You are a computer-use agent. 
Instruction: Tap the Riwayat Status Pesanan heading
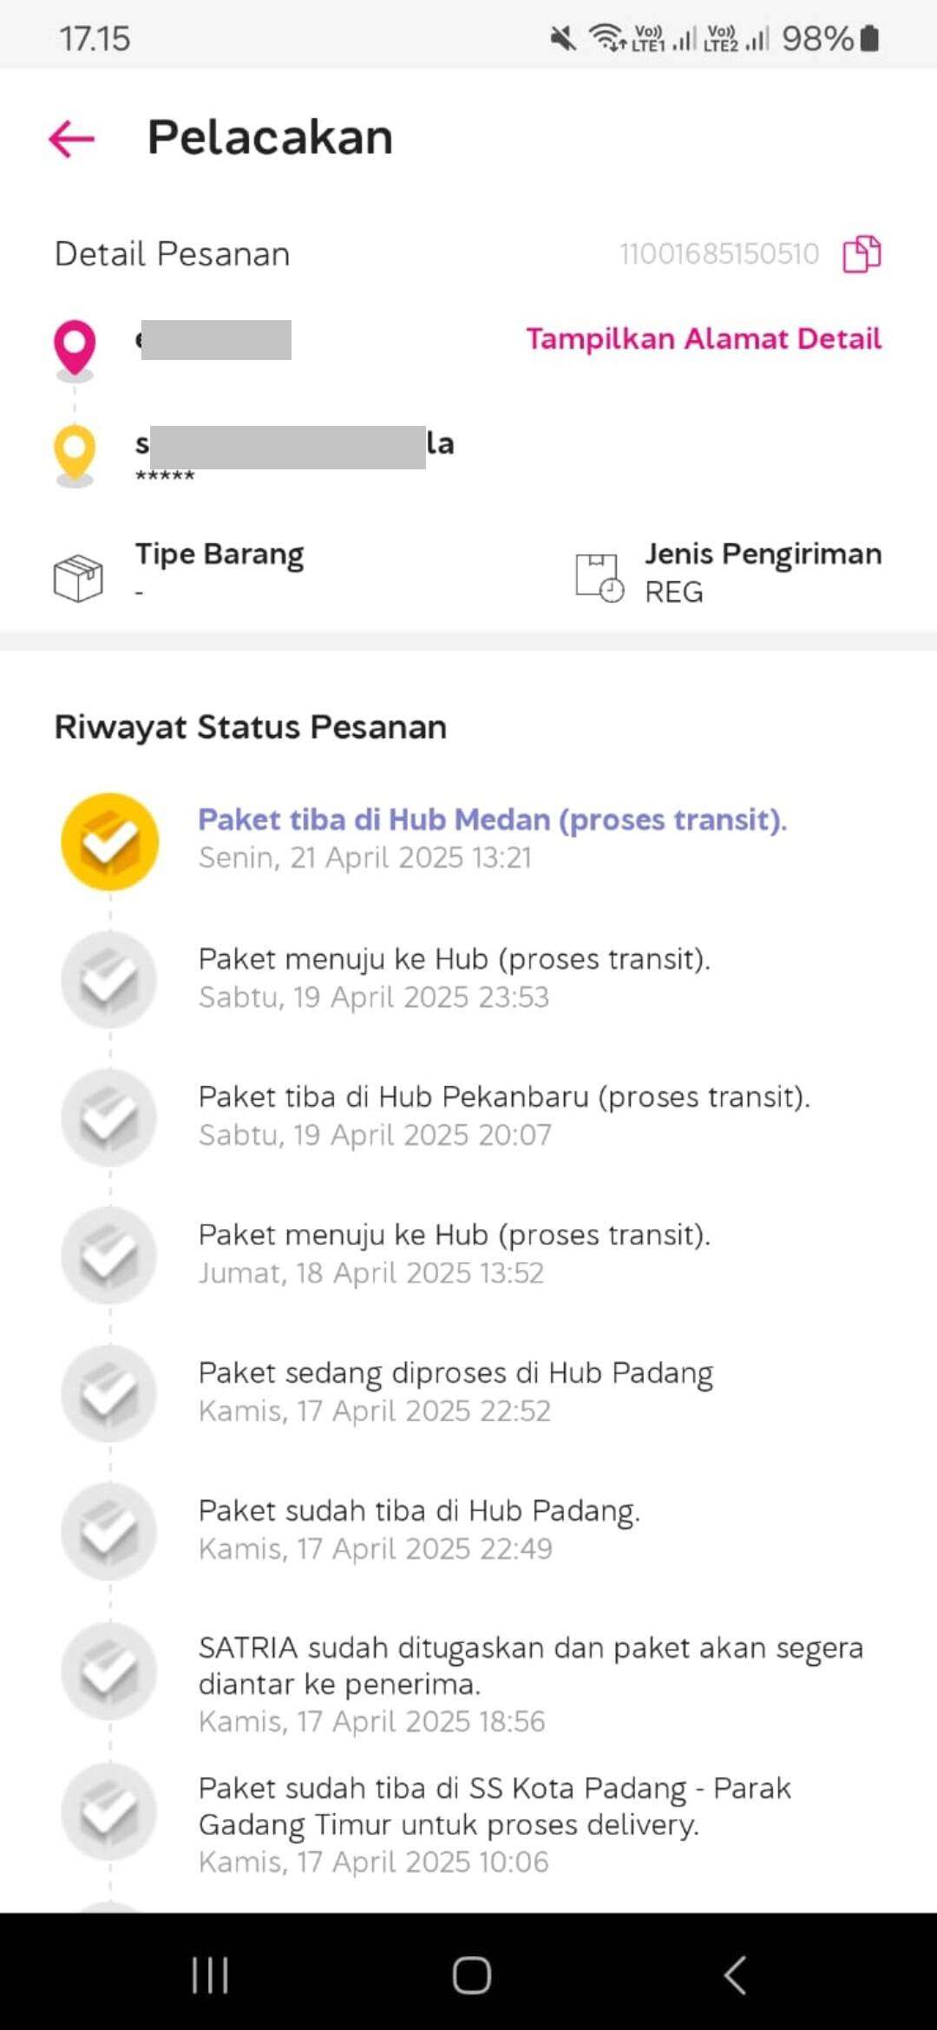[251, 727]
